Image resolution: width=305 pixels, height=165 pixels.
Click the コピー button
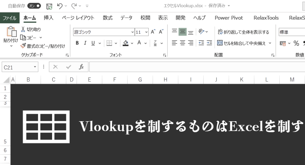coord(28,38)
